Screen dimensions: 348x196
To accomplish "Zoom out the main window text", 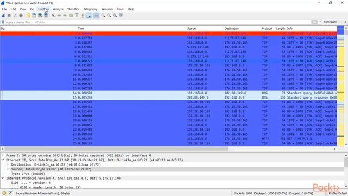I will [109, 15].
